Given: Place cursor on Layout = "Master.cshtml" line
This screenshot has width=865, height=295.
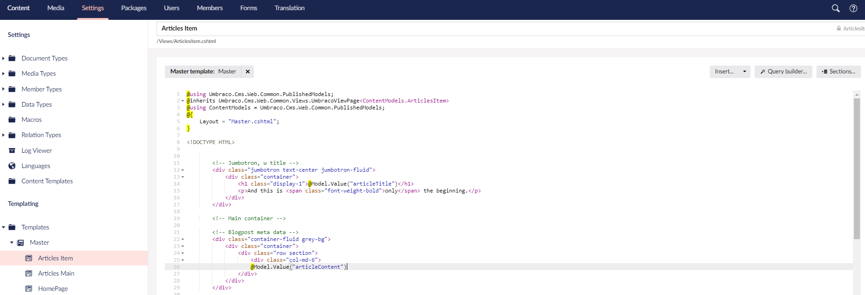Looking at the screenshot, I should tap(239, 121).
